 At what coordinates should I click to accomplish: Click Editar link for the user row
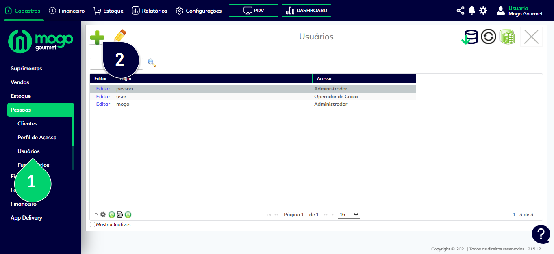(x=103, y=97)
